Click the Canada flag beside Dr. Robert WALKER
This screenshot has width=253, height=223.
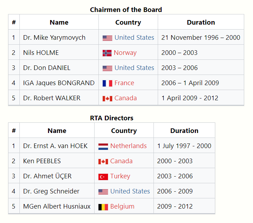(107, 98)
